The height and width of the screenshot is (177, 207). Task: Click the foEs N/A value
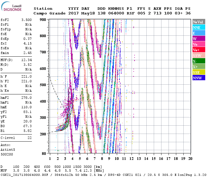28,48
